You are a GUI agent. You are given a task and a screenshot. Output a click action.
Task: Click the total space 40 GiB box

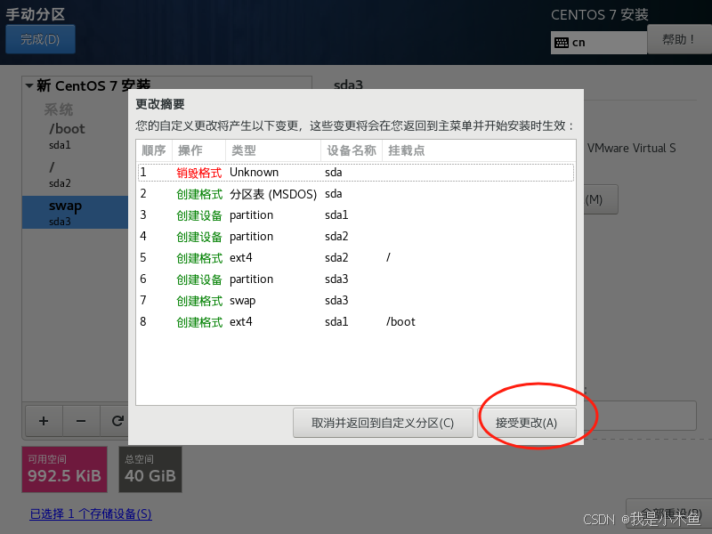click(150, 470)
